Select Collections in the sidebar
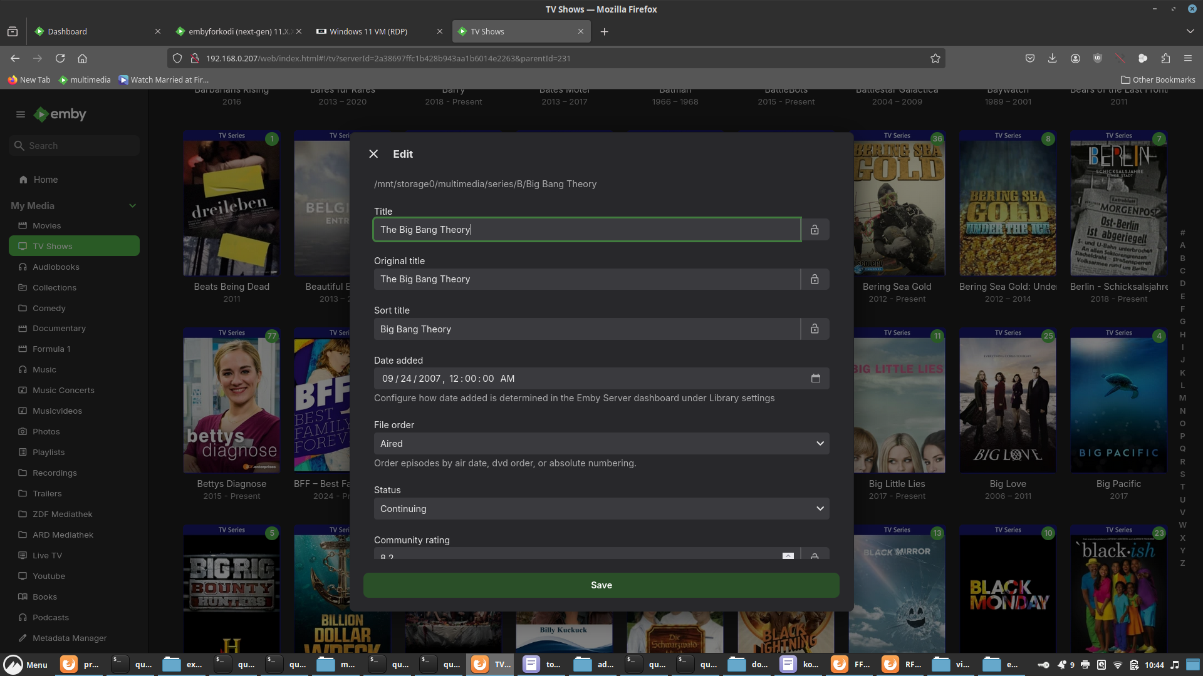The height and width of the screenshot is (676, 1203). coord(54,288)
